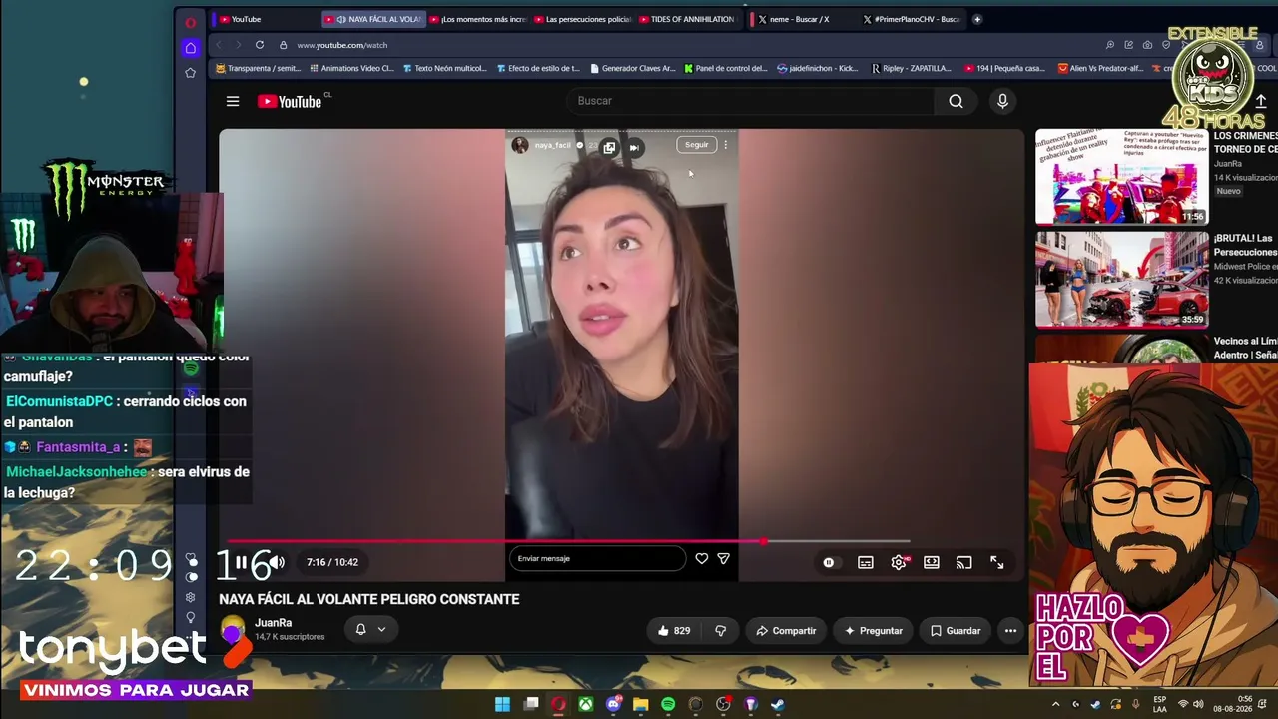Viewport: 1278px width, 719px height.
Task: Open the Opera GX taskbar icon
Action: point(558,704)
